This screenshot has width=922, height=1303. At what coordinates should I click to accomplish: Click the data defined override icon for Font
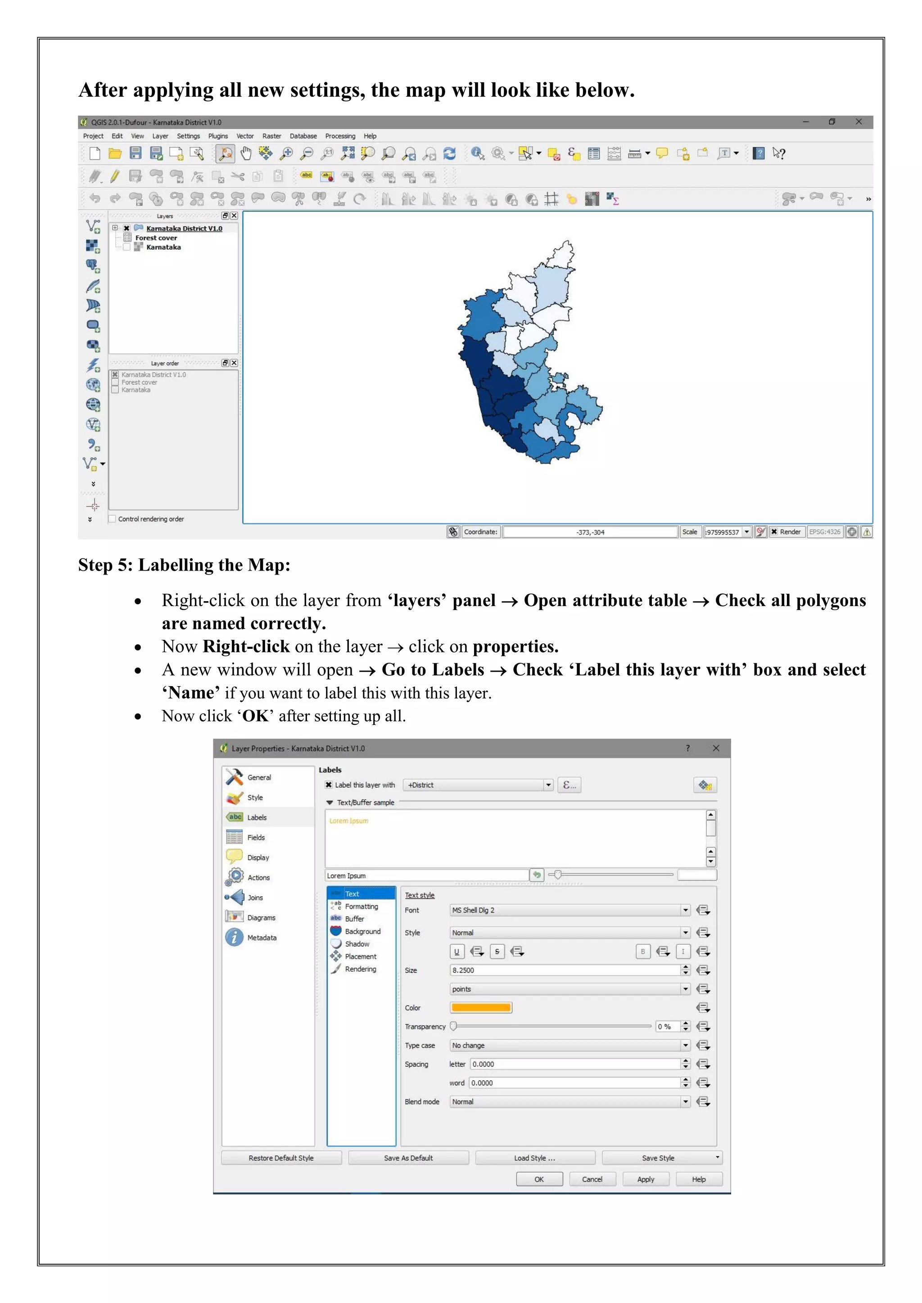(x=703, y=910)
